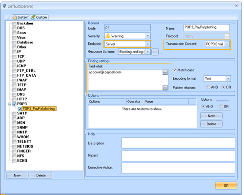Select the SNMP tree item label
The height and width of the screenshot is (195, 244).
point(22,128)
